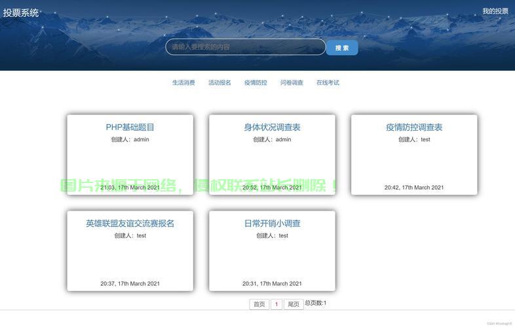Select the 疫情防控 category
The width and height of the screenshot is (515, 327).
[256, 82]
